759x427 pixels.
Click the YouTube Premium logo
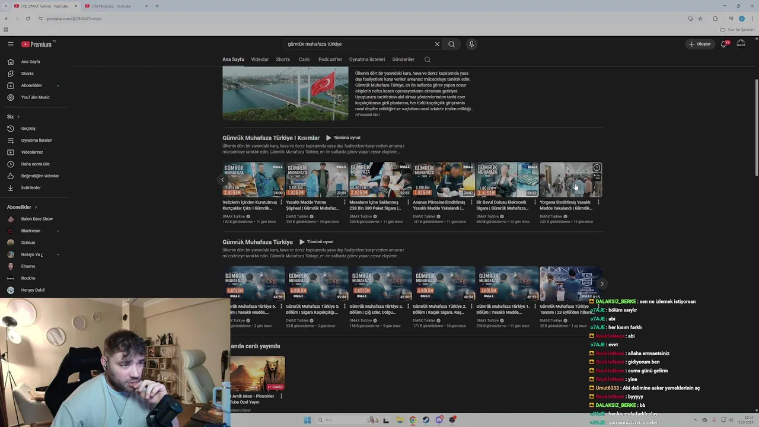38,44
